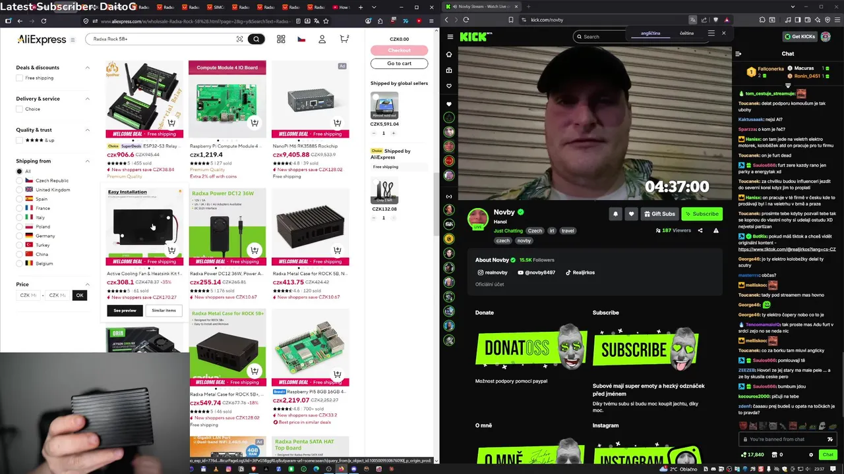The image size is (844, 474).
Task: Open the AliExpress shopping cart icon
Action: point(344,39)
